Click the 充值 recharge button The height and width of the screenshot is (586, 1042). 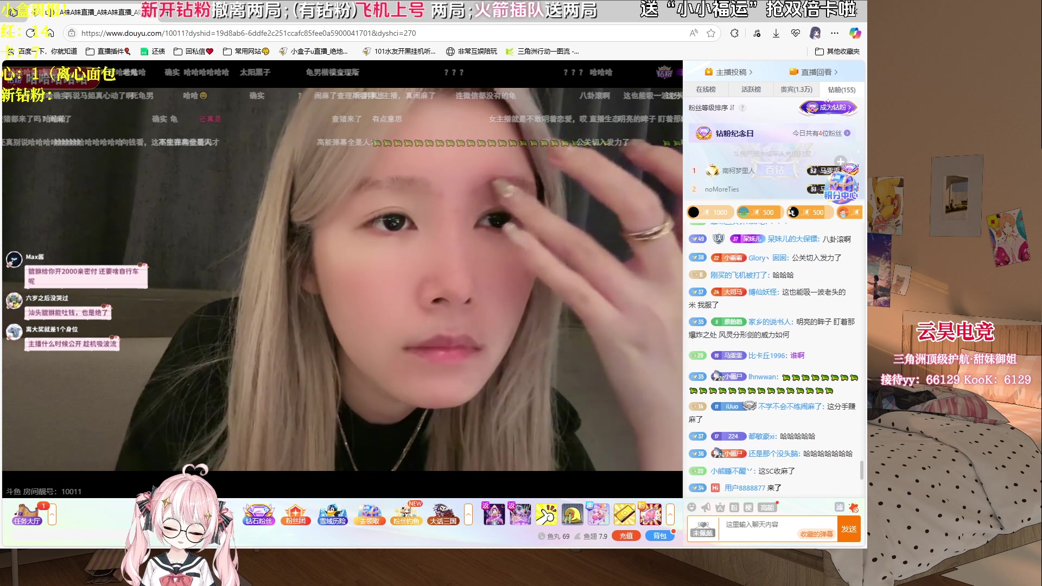point(626,536)
